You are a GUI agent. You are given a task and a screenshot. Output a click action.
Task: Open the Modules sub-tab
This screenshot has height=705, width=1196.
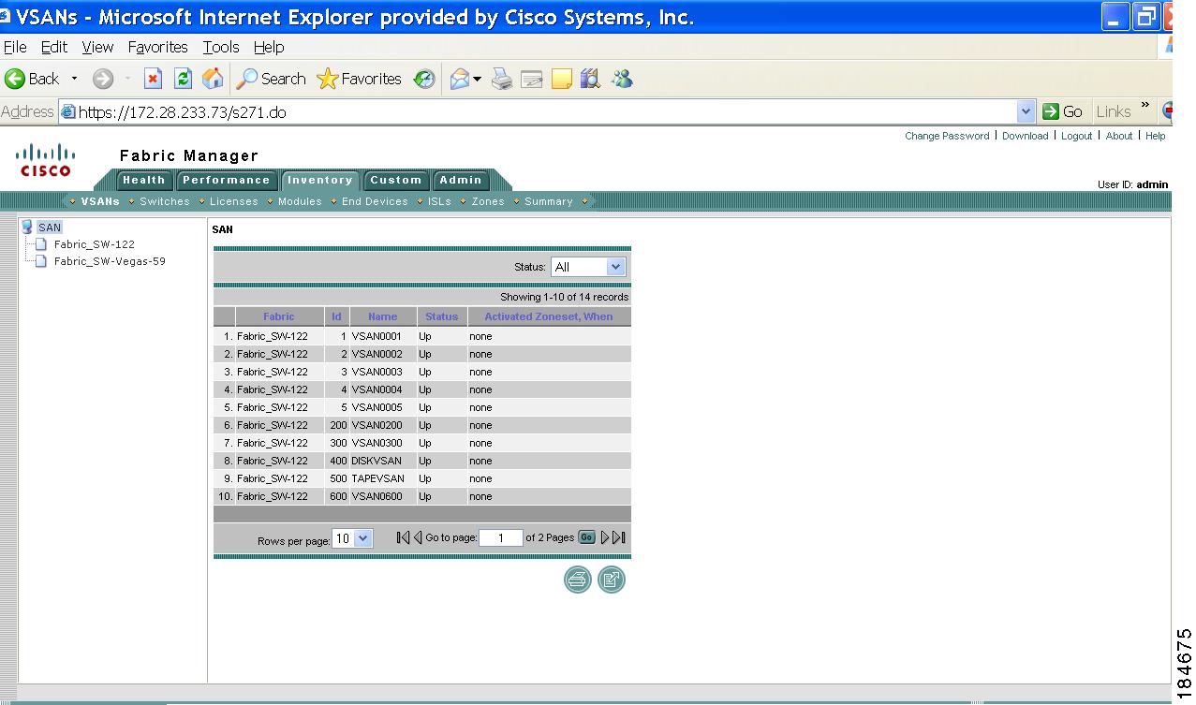[x=300, y=201]
